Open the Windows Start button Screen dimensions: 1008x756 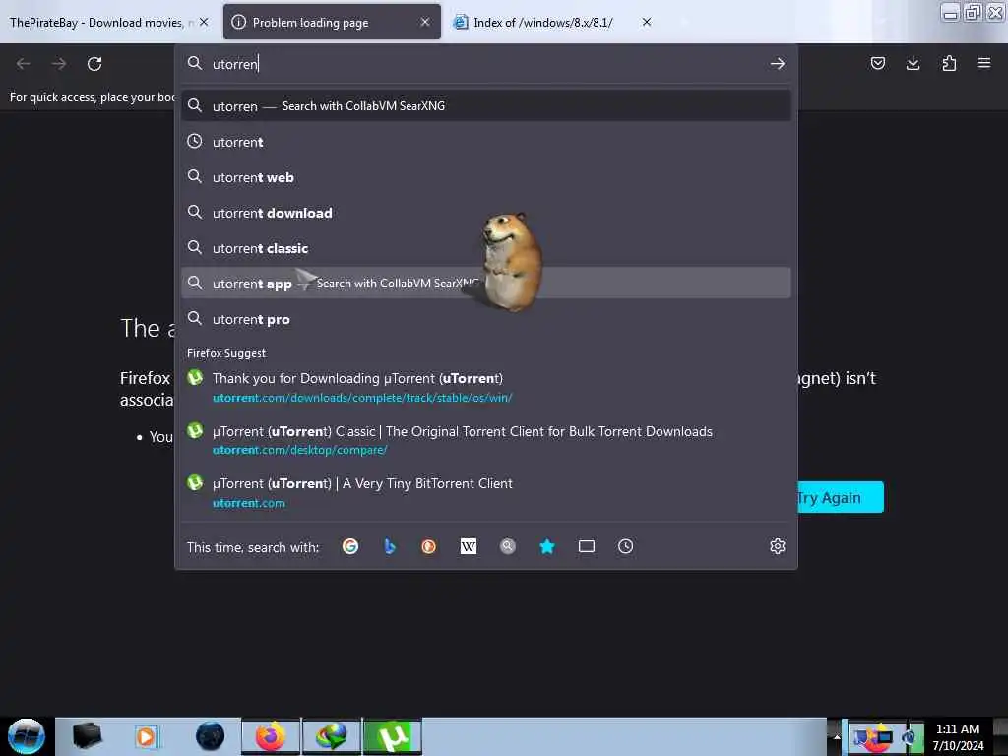(x=27, y=736)
